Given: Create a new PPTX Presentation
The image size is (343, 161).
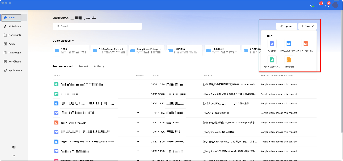Looking at the screenshot, I should (x=306, y=44).
